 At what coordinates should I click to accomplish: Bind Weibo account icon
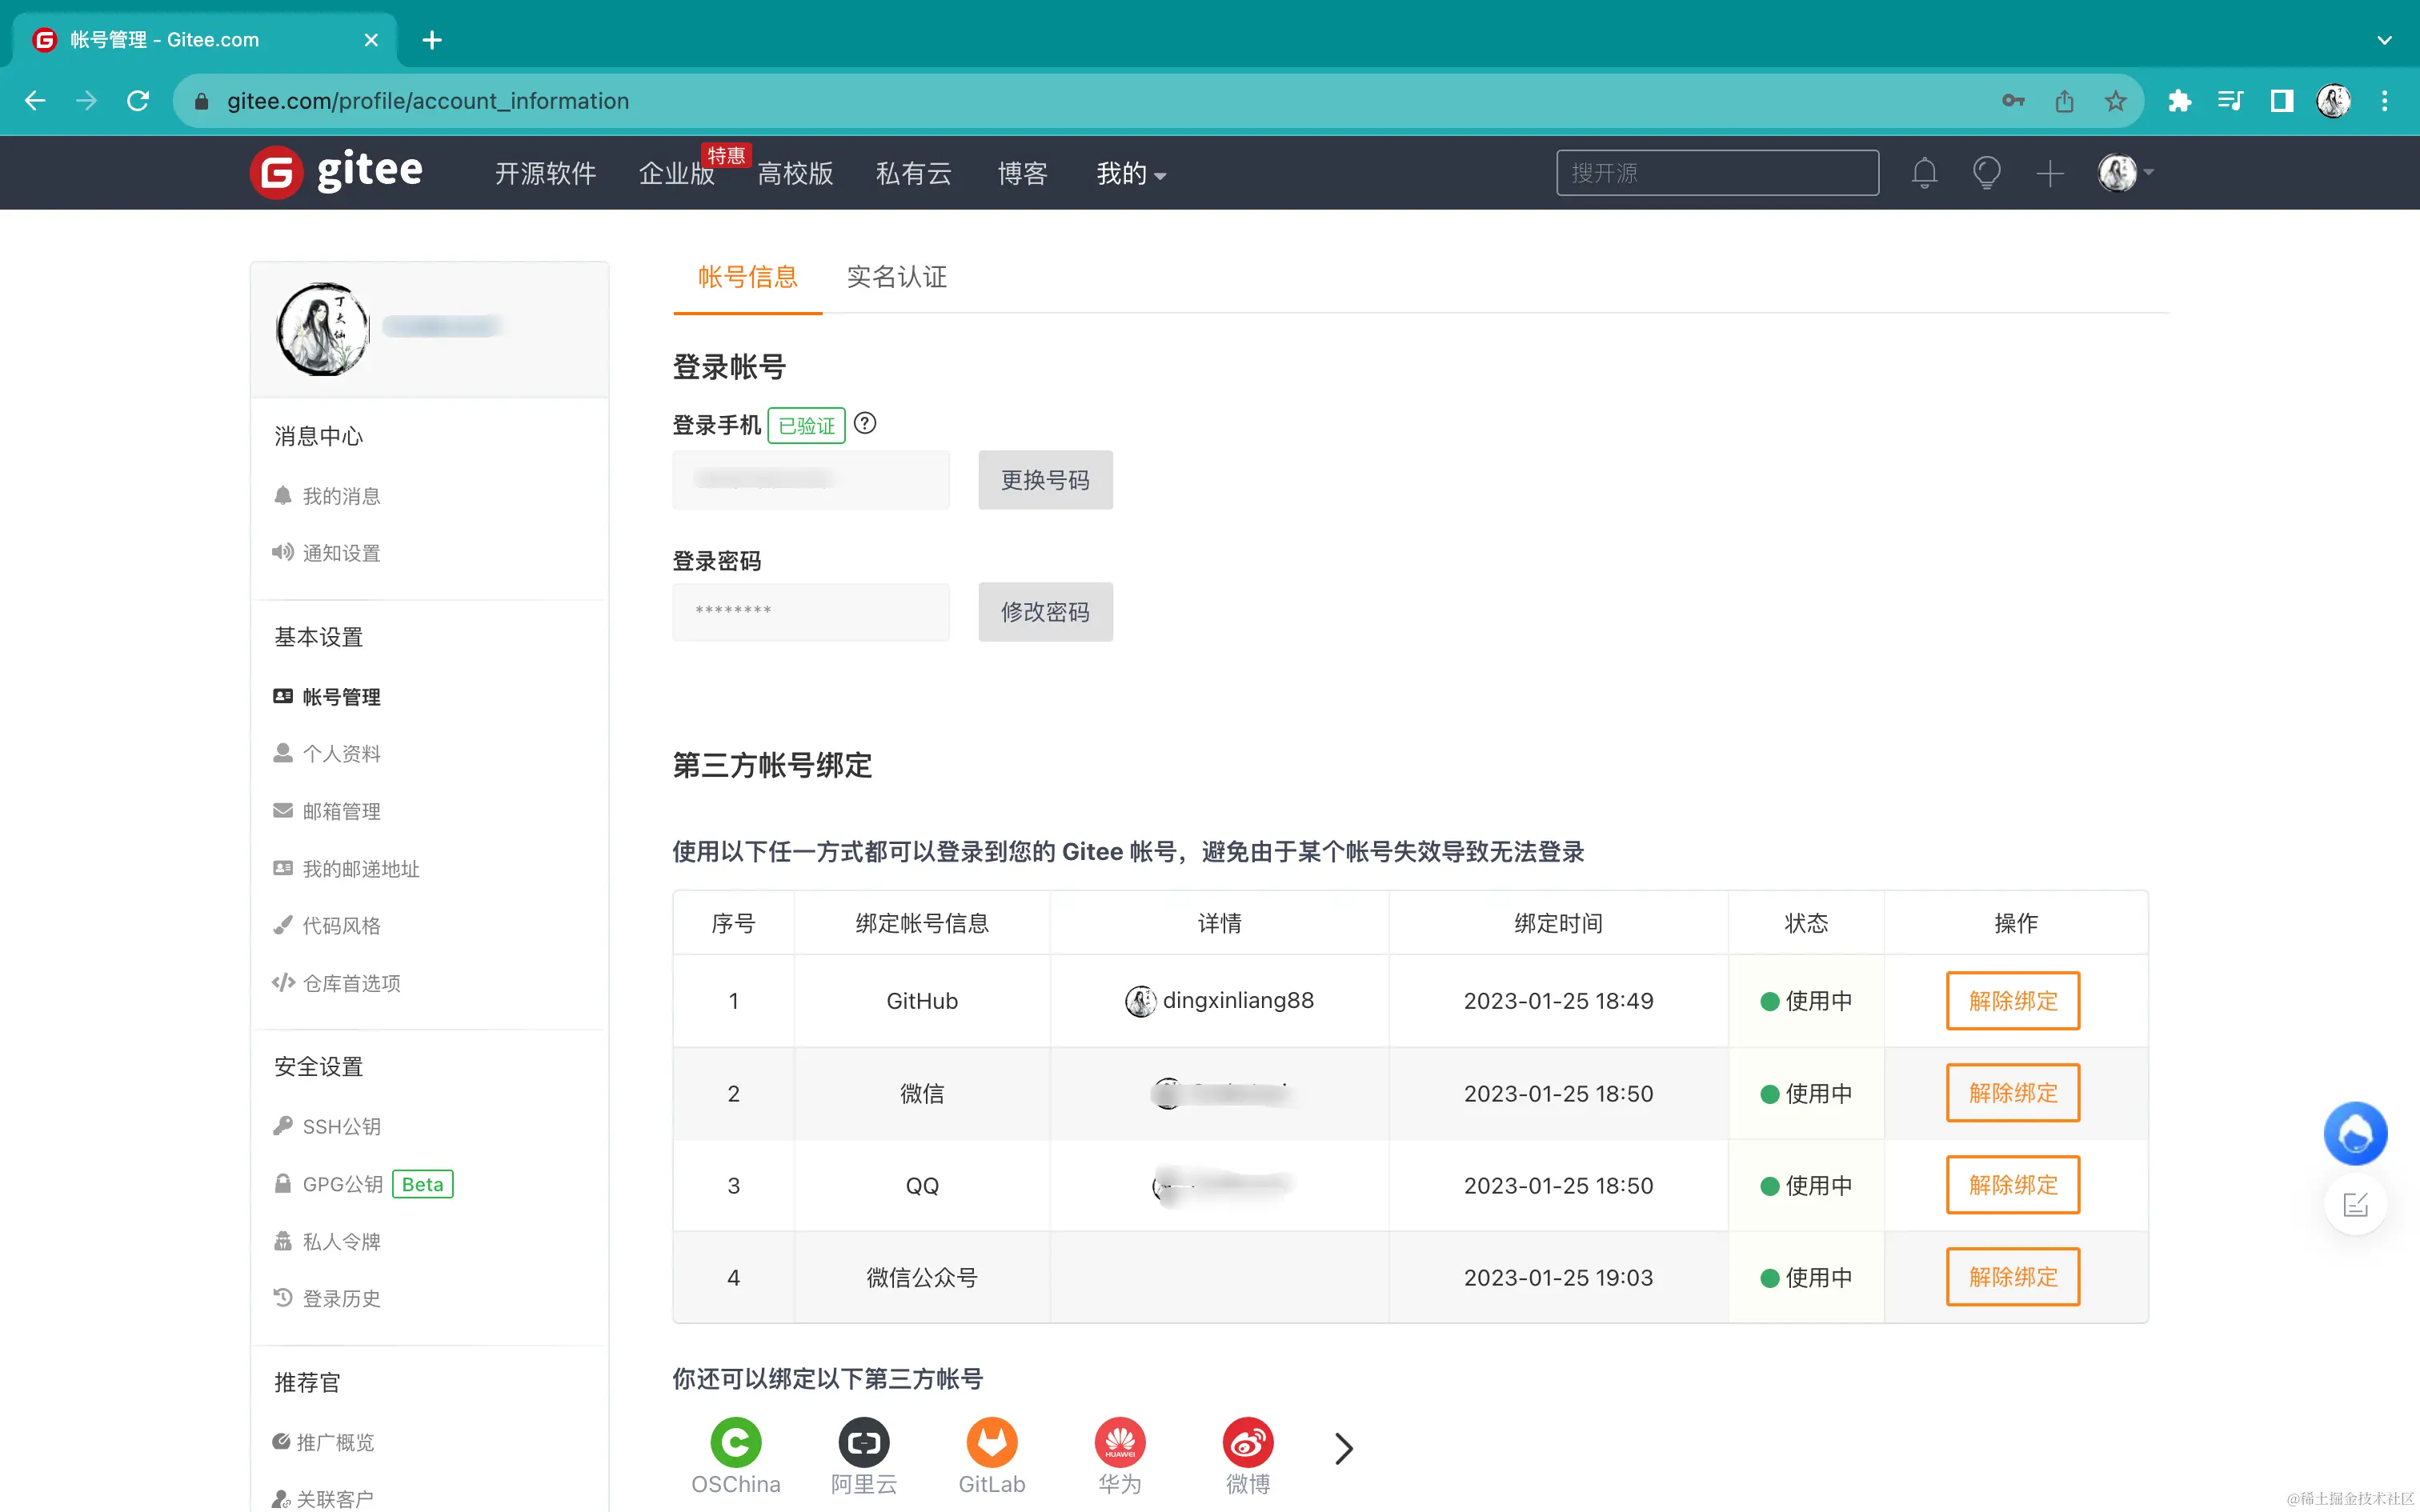(1247, 1442)
